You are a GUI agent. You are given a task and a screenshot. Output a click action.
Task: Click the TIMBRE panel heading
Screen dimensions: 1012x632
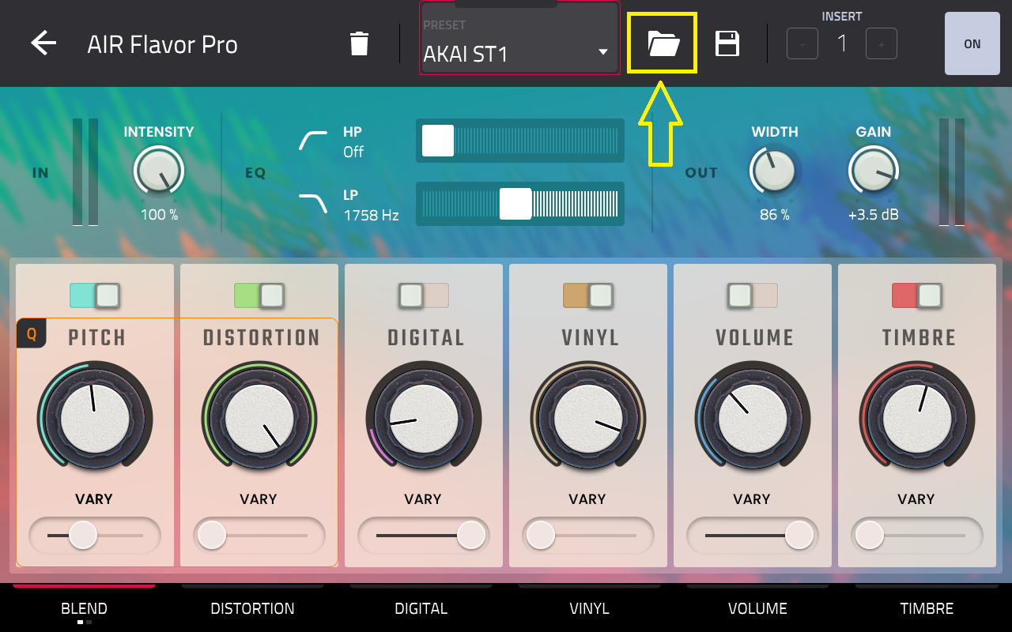pyautogui.click(x=919, y=338)
